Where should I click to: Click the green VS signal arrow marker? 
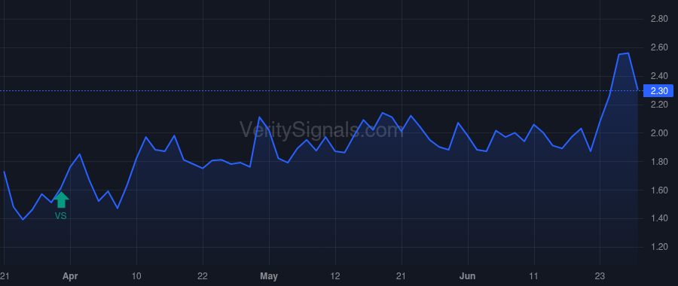pyautogui.click(x=61, y=199)
